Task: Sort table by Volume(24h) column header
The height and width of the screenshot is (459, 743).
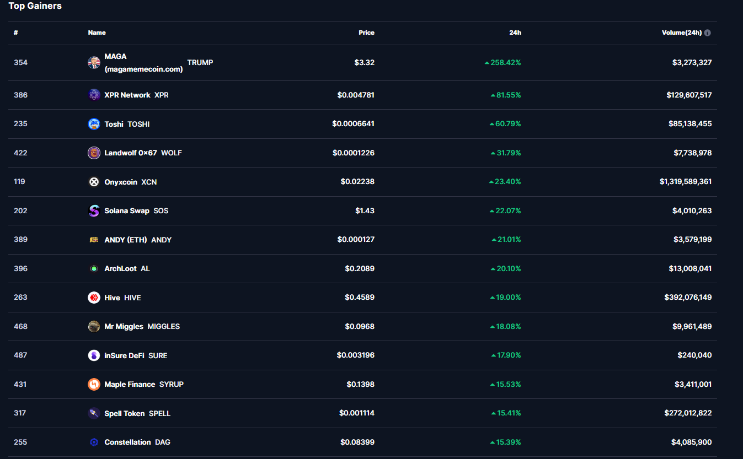Action: pyautogui.click(x=682, y=33)
